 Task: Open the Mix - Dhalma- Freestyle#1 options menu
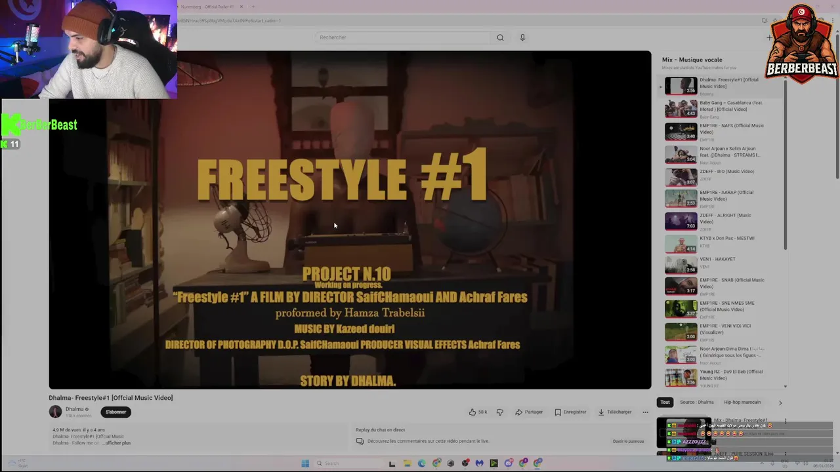(786, 422)
